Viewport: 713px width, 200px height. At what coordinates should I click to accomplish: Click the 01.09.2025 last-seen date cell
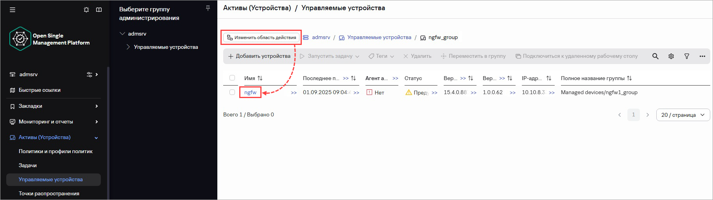tap(327, 93)
